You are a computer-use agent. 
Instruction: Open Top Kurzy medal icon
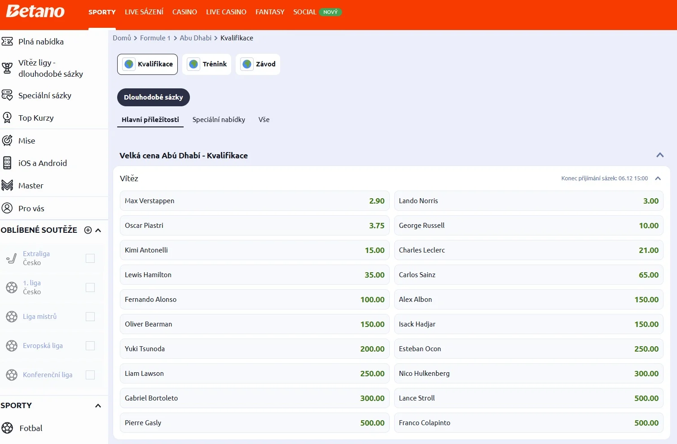pos(7,118)
